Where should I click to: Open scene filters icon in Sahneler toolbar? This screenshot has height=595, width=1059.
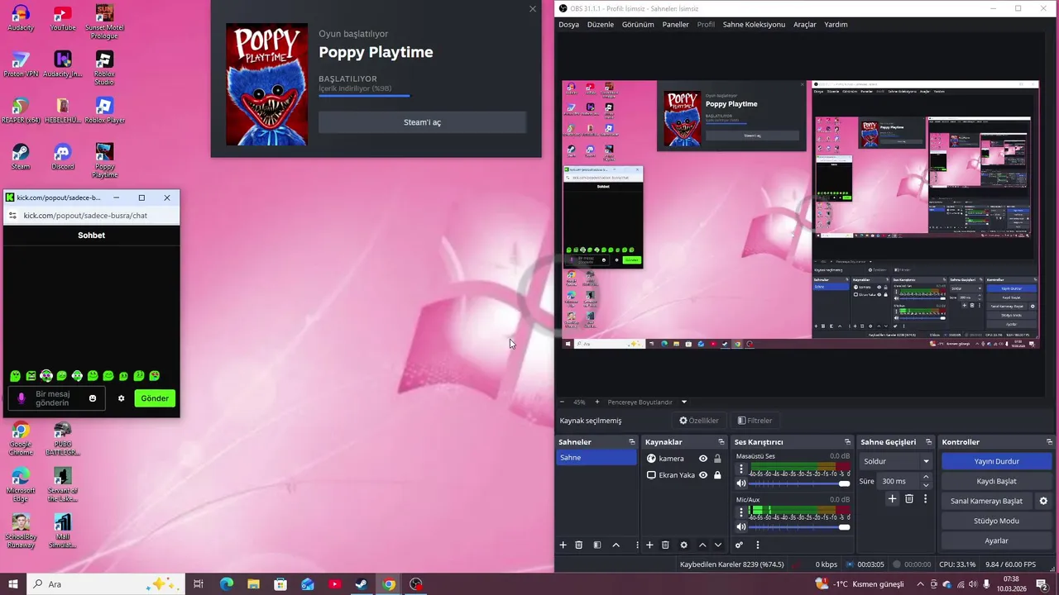(597, 545)
